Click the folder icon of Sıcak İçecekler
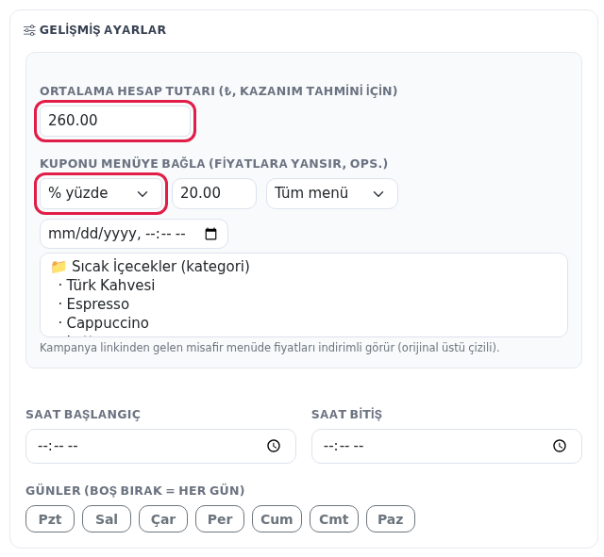Viewport: 604px width, 557px height. click(x=59, y=267)
